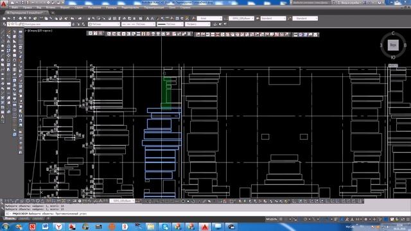Click the text style icon before Arial box
Image resolution: width=411 pixels, height=231 pixels.
point(194,19)
